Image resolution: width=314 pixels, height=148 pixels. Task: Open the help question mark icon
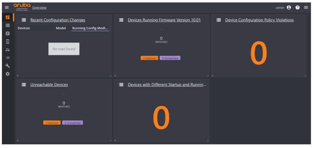click(297, 8)
